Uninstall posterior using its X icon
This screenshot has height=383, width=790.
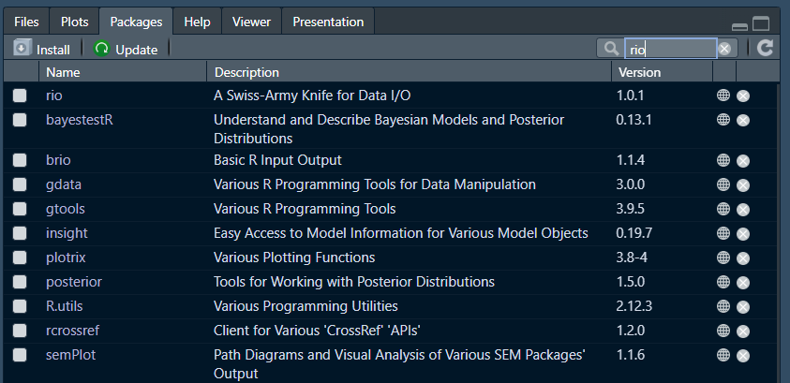[x=743, y=282]
